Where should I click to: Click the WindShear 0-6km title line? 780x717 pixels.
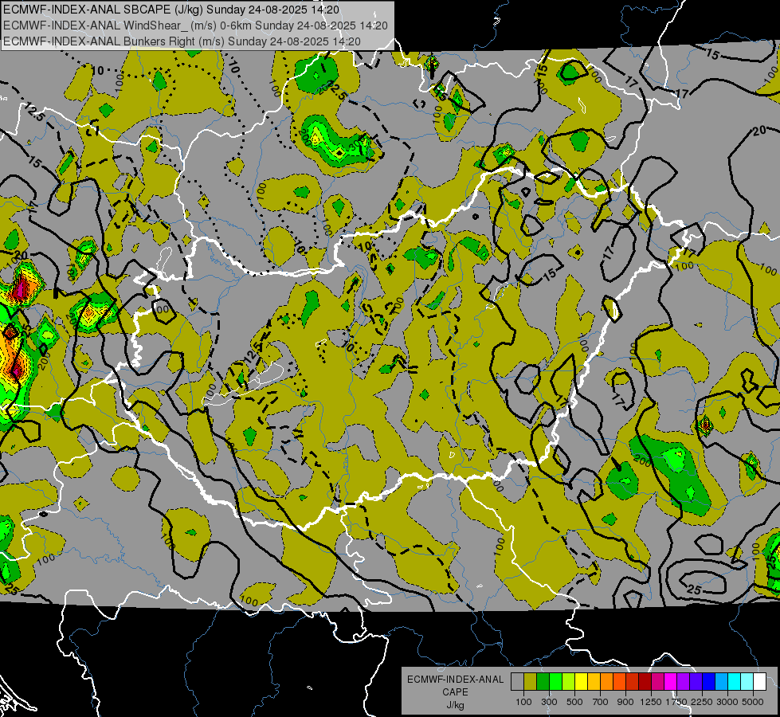(195, 25)
